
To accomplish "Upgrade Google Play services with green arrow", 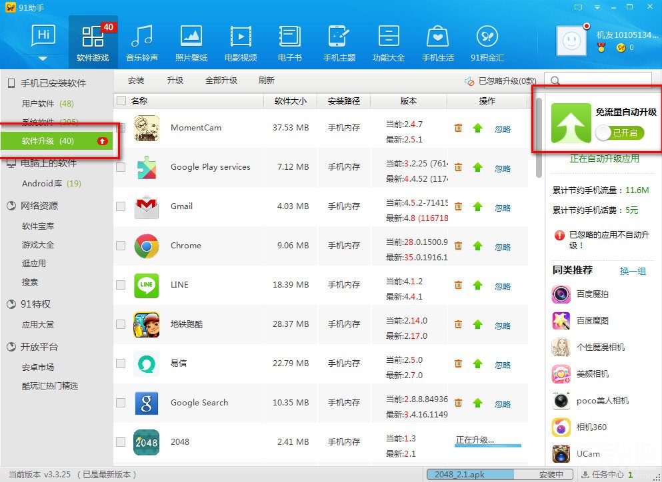I will tap(477, 167).
